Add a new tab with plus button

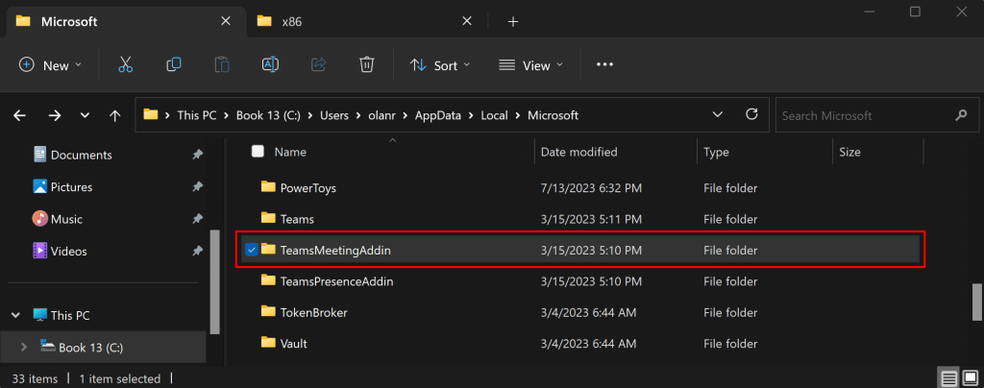pos(513,21)
